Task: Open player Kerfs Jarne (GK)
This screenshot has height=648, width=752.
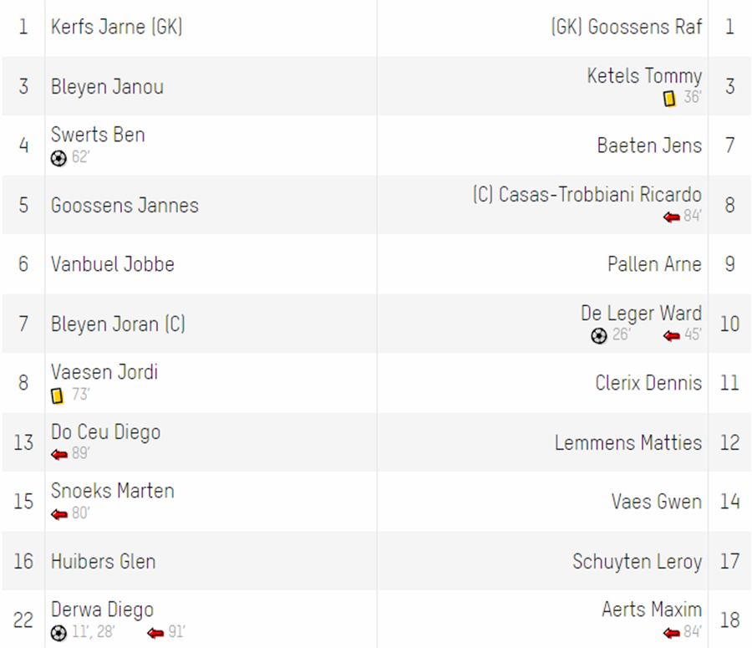Action: pyautogui.click(x=116, y=27)
